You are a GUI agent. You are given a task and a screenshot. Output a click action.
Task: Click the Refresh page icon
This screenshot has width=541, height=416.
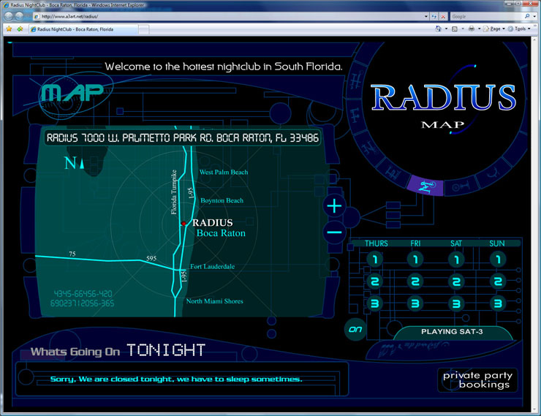[x=434, y=16]
